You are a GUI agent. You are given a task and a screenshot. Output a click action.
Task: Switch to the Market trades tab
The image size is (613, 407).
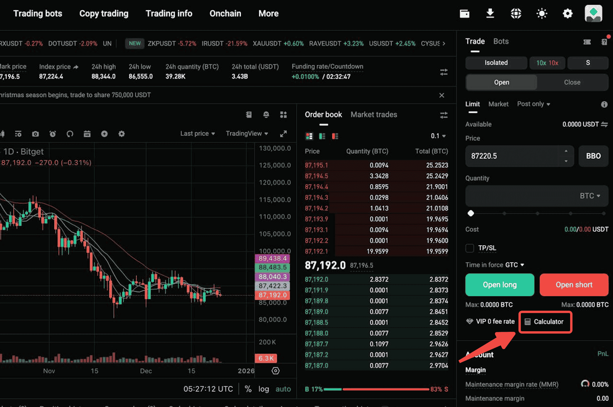373,115
